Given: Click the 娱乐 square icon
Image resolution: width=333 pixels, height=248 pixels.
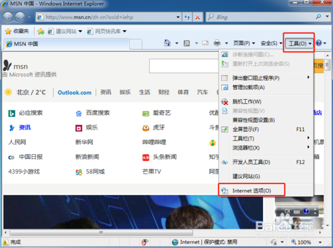Looking at the screenshot, I should click(79, 128).
